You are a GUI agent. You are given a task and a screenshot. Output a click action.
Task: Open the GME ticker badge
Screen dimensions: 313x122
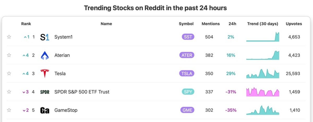click(x=188, y=110)
